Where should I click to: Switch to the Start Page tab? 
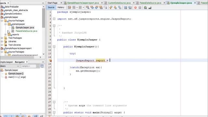(53, 3)
